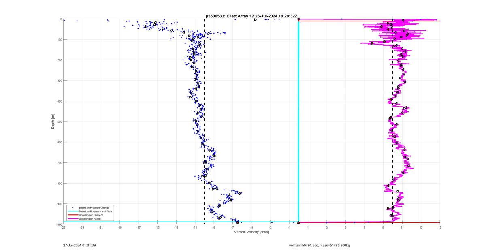Click the velocity tick label -9
The width and height of the screenshot is (486, 252).
[214, 228]
